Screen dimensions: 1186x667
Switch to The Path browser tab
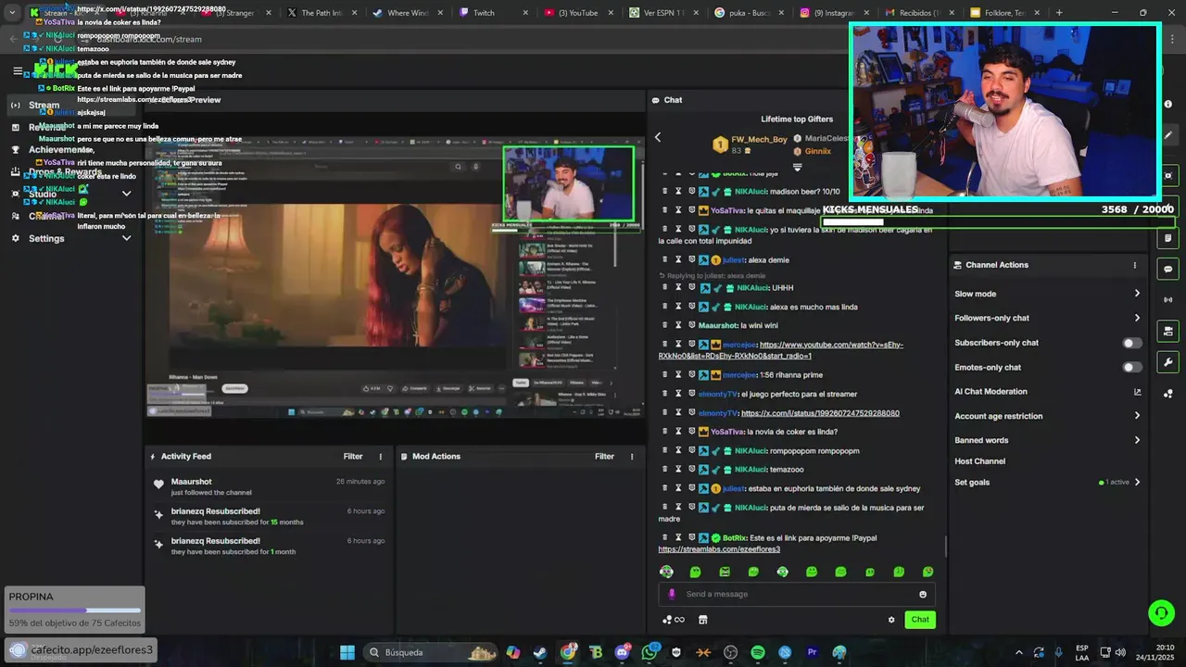coord(322,13)
